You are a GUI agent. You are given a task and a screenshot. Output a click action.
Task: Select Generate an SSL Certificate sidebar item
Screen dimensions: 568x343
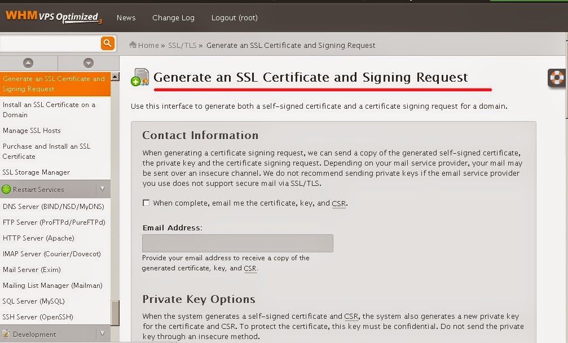tap(55, 83)
